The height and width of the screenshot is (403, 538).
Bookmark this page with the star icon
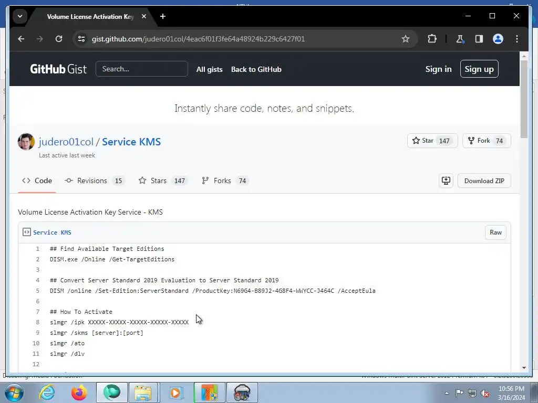tap(406, 39)
